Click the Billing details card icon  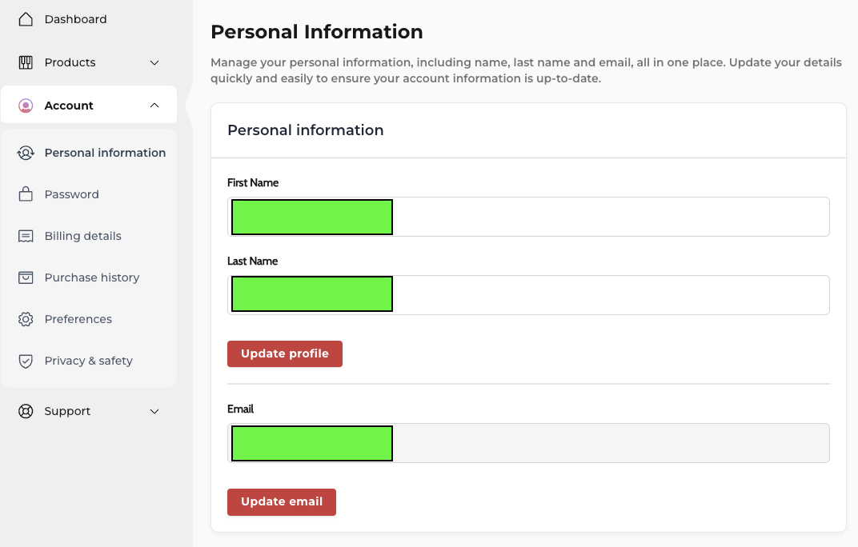coord(26,236)
